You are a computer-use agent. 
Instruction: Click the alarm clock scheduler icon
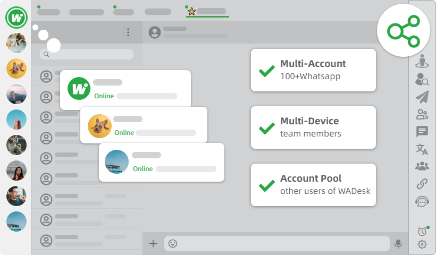point(422,231)
